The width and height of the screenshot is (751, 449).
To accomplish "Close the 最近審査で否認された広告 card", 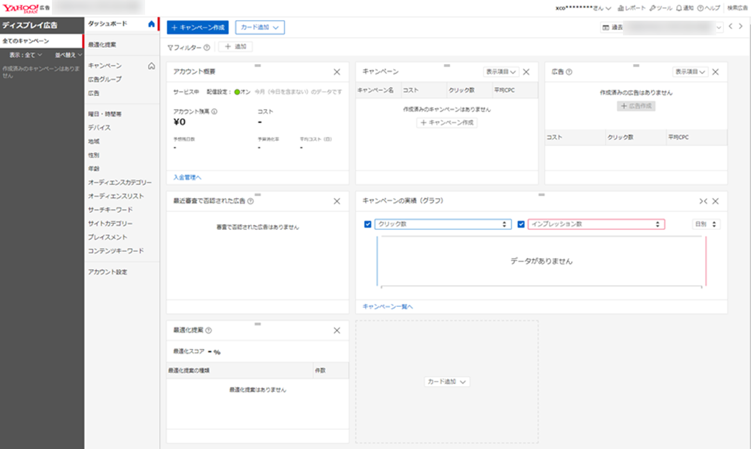I will (337, 201).
